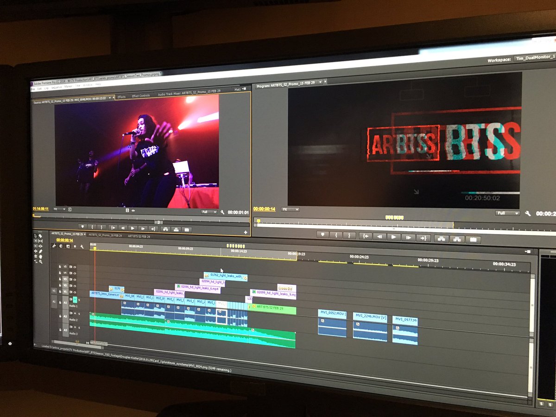Export frame from Program monitor camera icon
The height and width of the screenshot is (417, 556).
click(x=473, y=240)
